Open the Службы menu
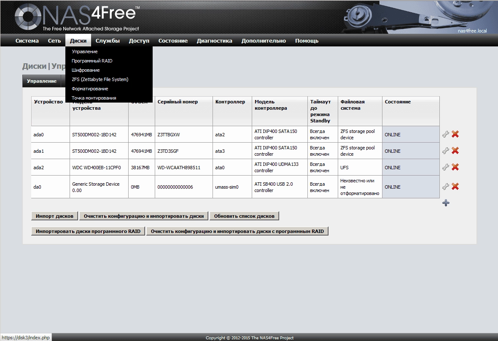Image resolution: width=498 pixels, height=341 pixels. point(108,41)
